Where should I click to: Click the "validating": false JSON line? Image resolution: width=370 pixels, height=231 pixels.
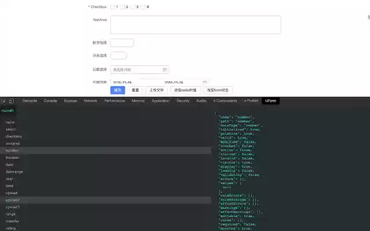click(240, 175)
